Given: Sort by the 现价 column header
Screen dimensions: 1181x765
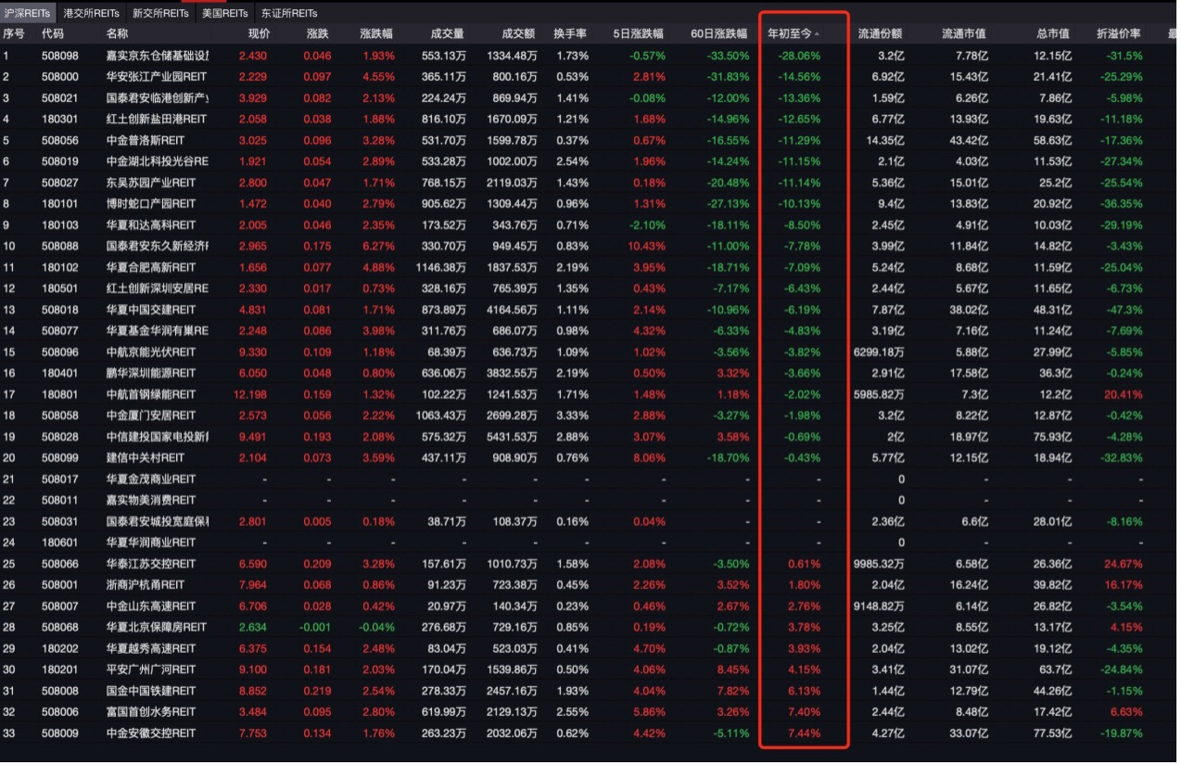Looking at the screenshot, I should click(x=259, y=33).
